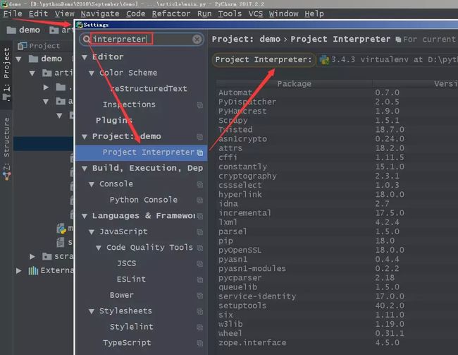
Task: Open the Window menu
Action: [x=284, y=13]
